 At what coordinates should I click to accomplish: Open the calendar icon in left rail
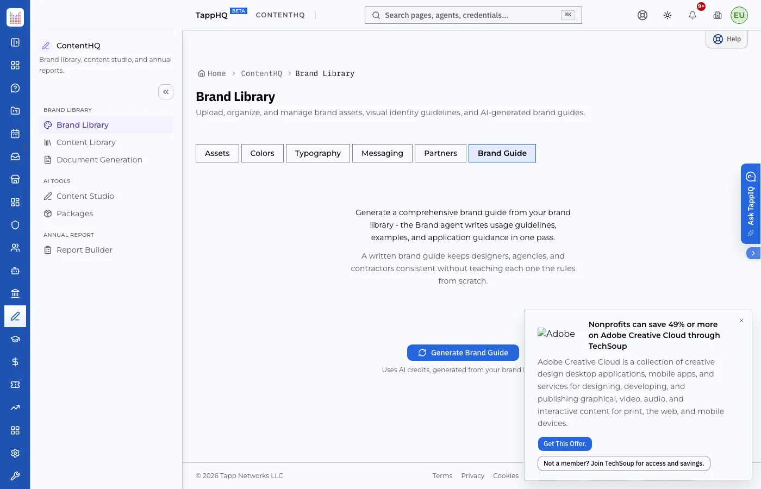[x=15, y=134]
